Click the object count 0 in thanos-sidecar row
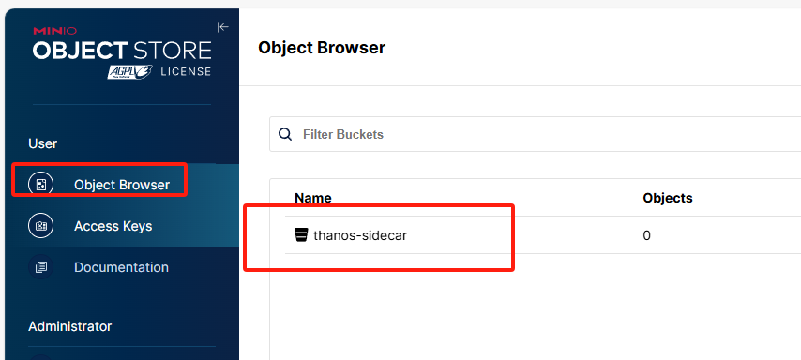 tap(647, 236)
